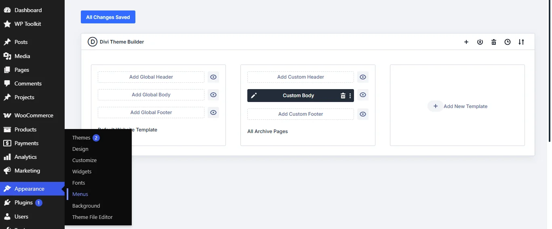Click the Divi Theme Builder title text
Screen dimensions: 552x229
[122, 42]
